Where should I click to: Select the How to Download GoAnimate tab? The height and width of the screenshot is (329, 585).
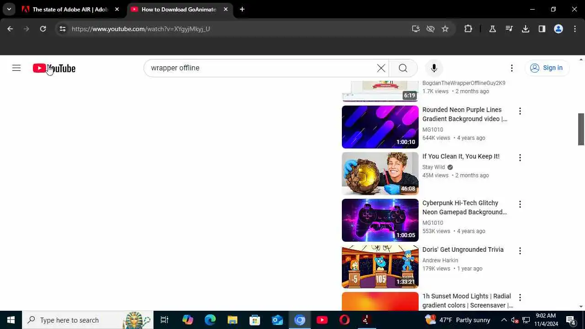pos(179,9)
